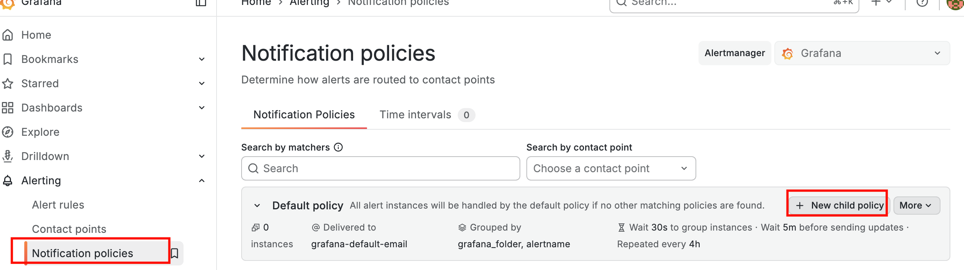The image size is (964, 270).
Task: Click the Home house icon in sidebar
Action: (8, 35)
